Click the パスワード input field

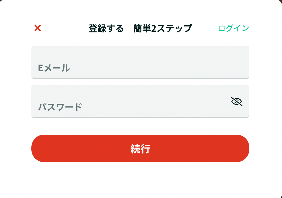[140, 101]
